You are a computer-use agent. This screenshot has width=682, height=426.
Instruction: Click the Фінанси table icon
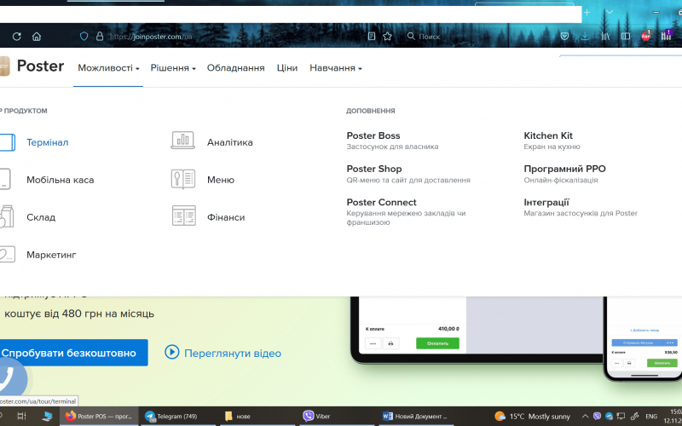(183, 216)
